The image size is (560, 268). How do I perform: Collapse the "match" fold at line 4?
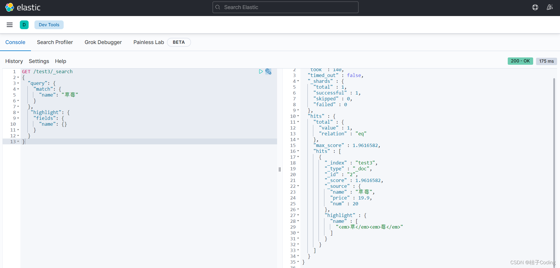pyautogui.click(x=18, y=89)
